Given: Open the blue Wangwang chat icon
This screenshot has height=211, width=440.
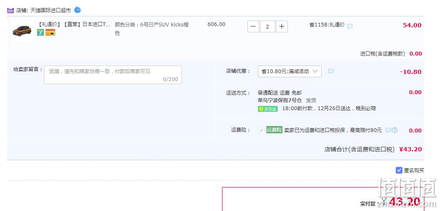Looking at the screenshot, I should pyautogui.click(x=78, y=10).
